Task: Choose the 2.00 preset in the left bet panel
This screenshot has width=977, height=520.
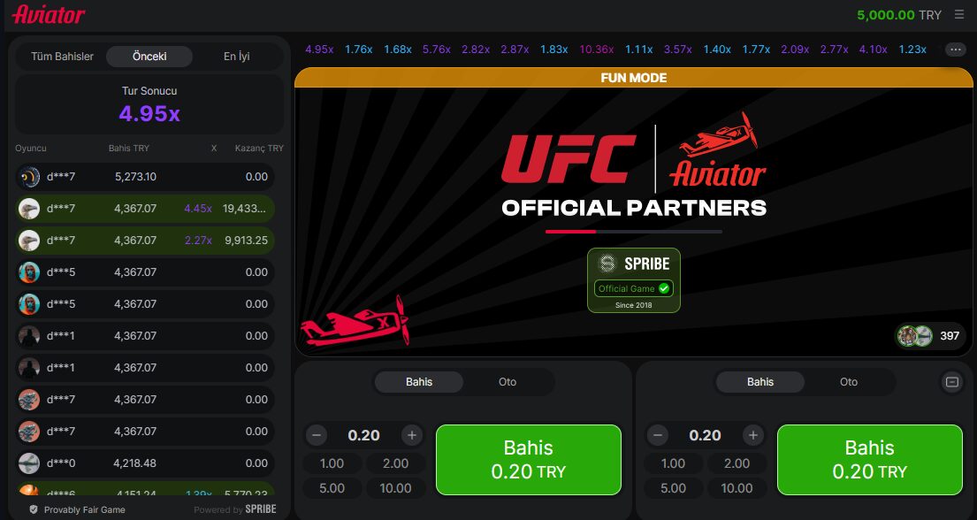Action: coord(395,463)
